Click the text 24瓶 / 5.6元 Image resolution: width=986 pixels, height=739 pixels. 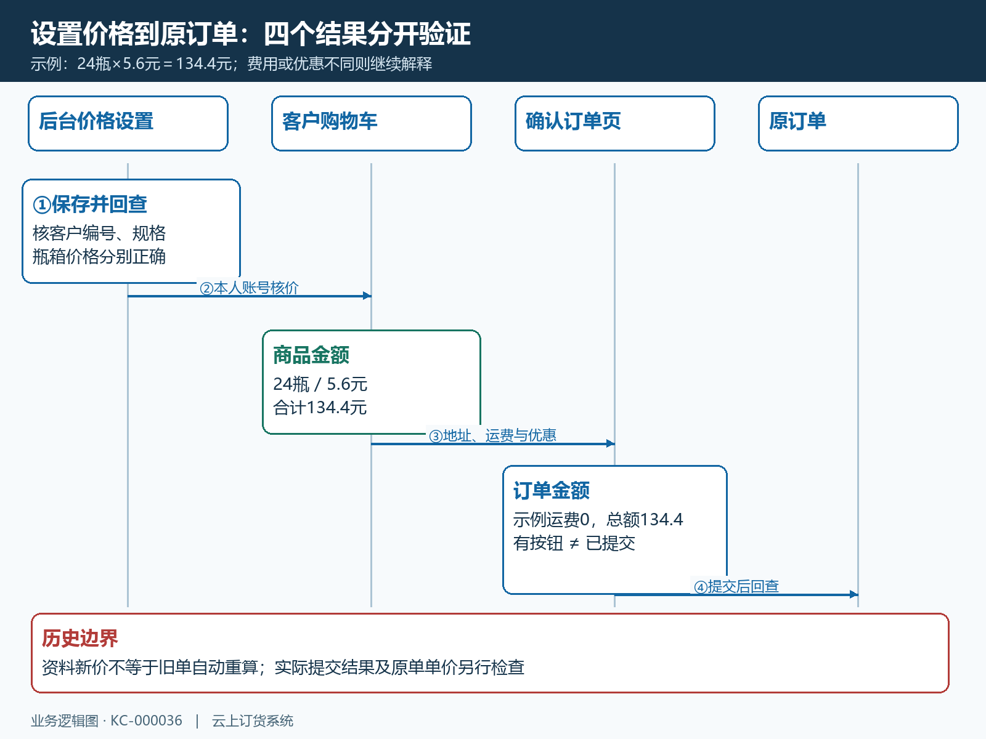[x=320, y=384]
